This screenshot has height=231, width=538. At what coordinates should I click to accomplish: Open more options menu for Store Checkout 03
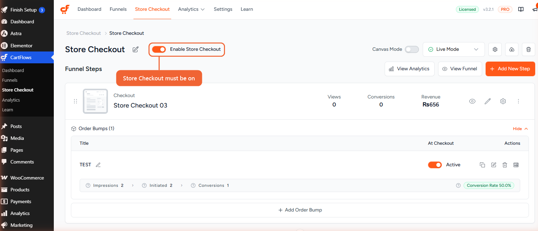click(x=518, y=101)
